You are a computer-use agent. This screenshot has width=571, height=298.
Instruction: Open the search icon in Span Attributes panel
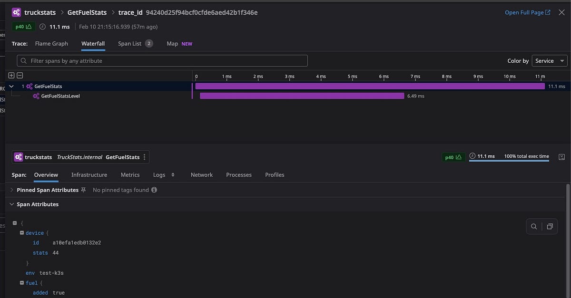coord(533,226)
